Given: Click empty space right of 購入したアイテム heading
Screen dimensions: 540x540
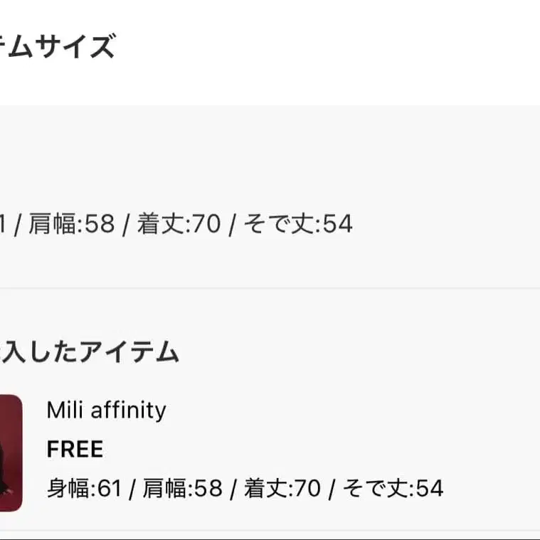Looking at the screenshot, I should [x=356, y=352].
